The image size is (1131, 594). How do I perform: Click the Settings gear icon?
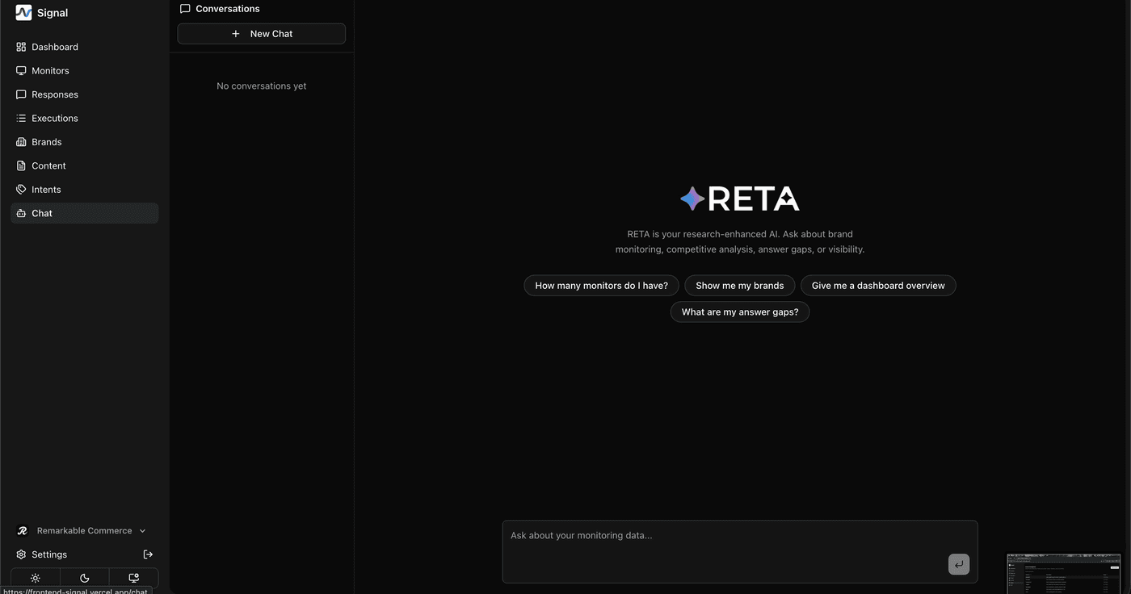21,554
